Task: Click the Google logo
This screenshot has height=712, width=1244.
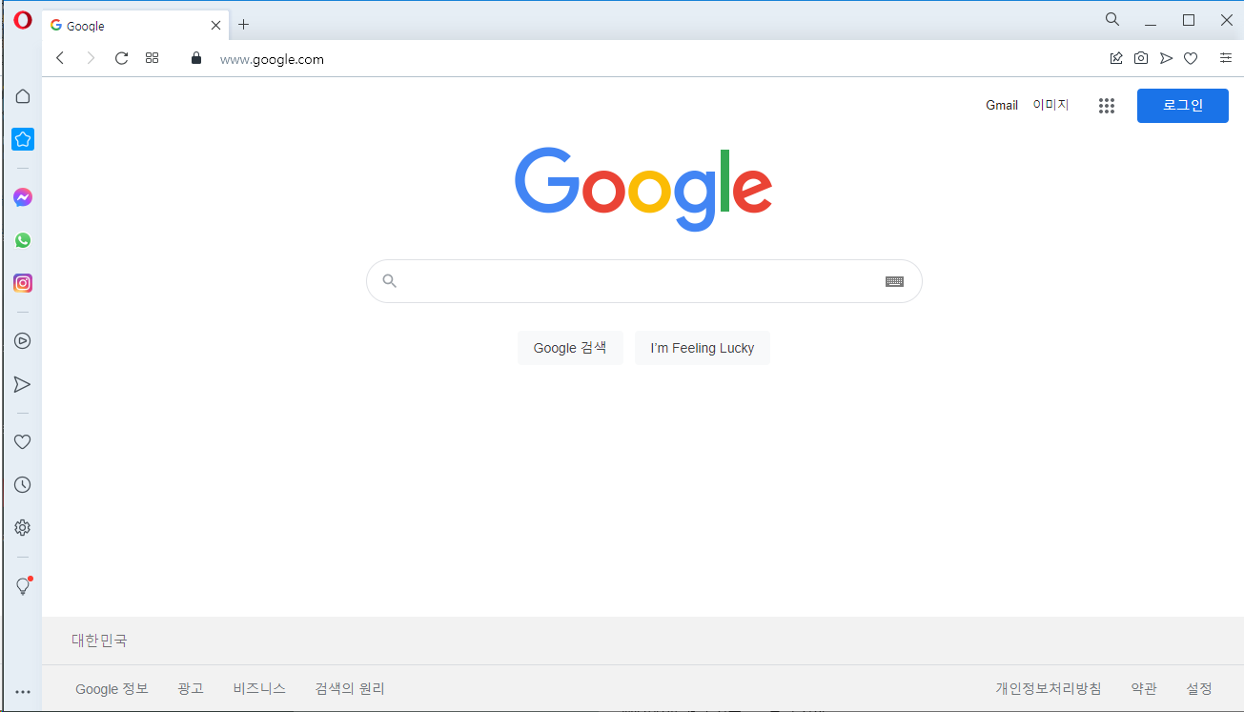Action: tap(643, 189)
